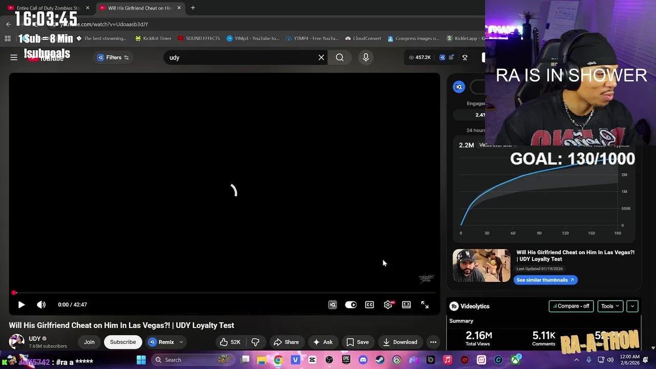Go back with the browser back arrow
Viewport: 656px width, 369px height.
(x=8, y=24)
